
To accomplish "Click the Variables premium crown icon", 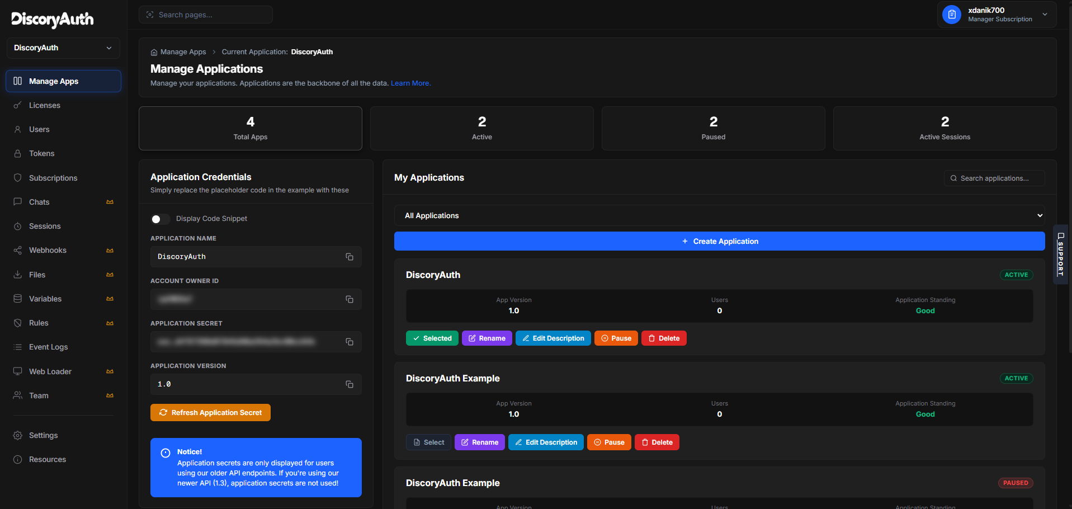I will point(110,299).
